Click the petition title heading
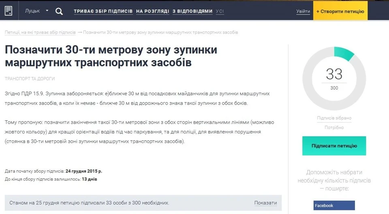The width and height of the screenshot is (389, 214). (x=111, y=56)
